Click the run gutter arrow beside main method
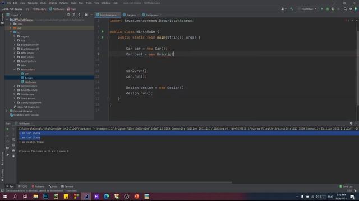 click(103, 37)
